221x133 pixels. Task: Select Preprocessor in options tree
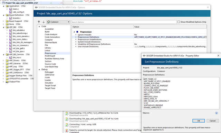[50, 53]
